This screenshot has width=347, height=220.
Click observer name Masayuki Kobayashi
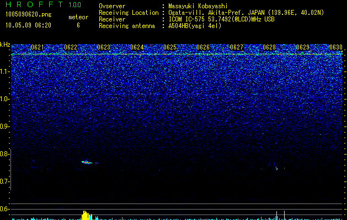[198, 6]
